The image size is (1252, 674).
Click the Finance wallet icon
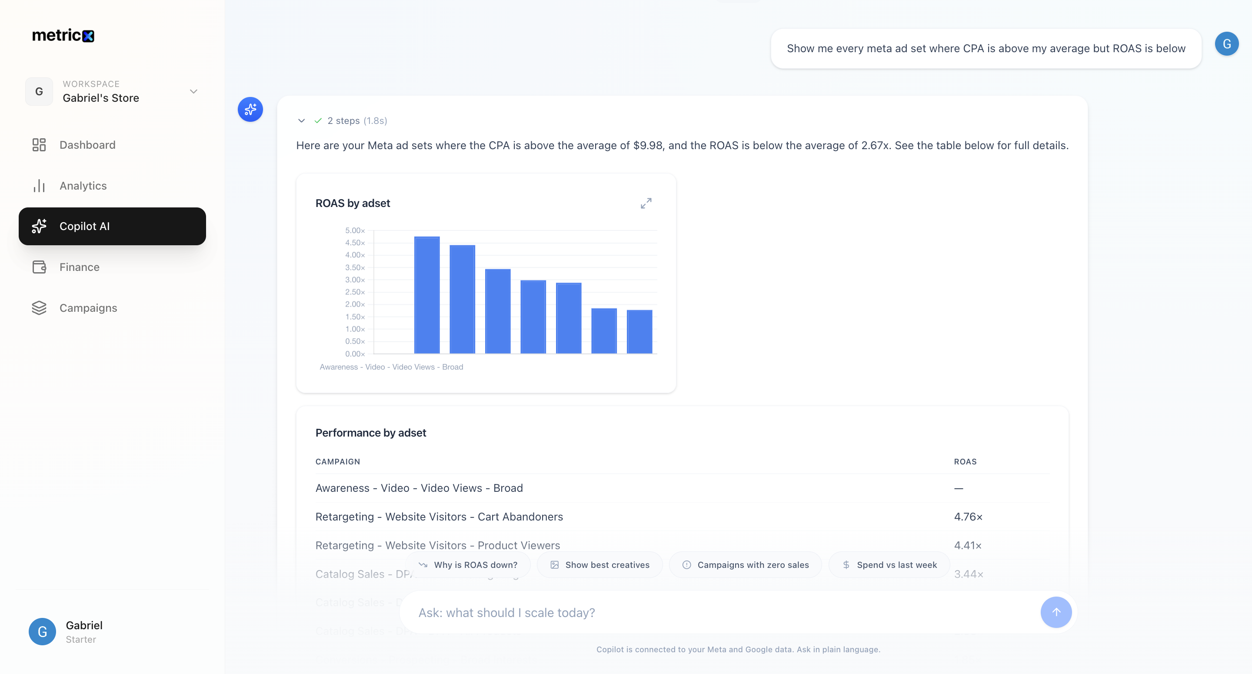[x=39, y=267]
